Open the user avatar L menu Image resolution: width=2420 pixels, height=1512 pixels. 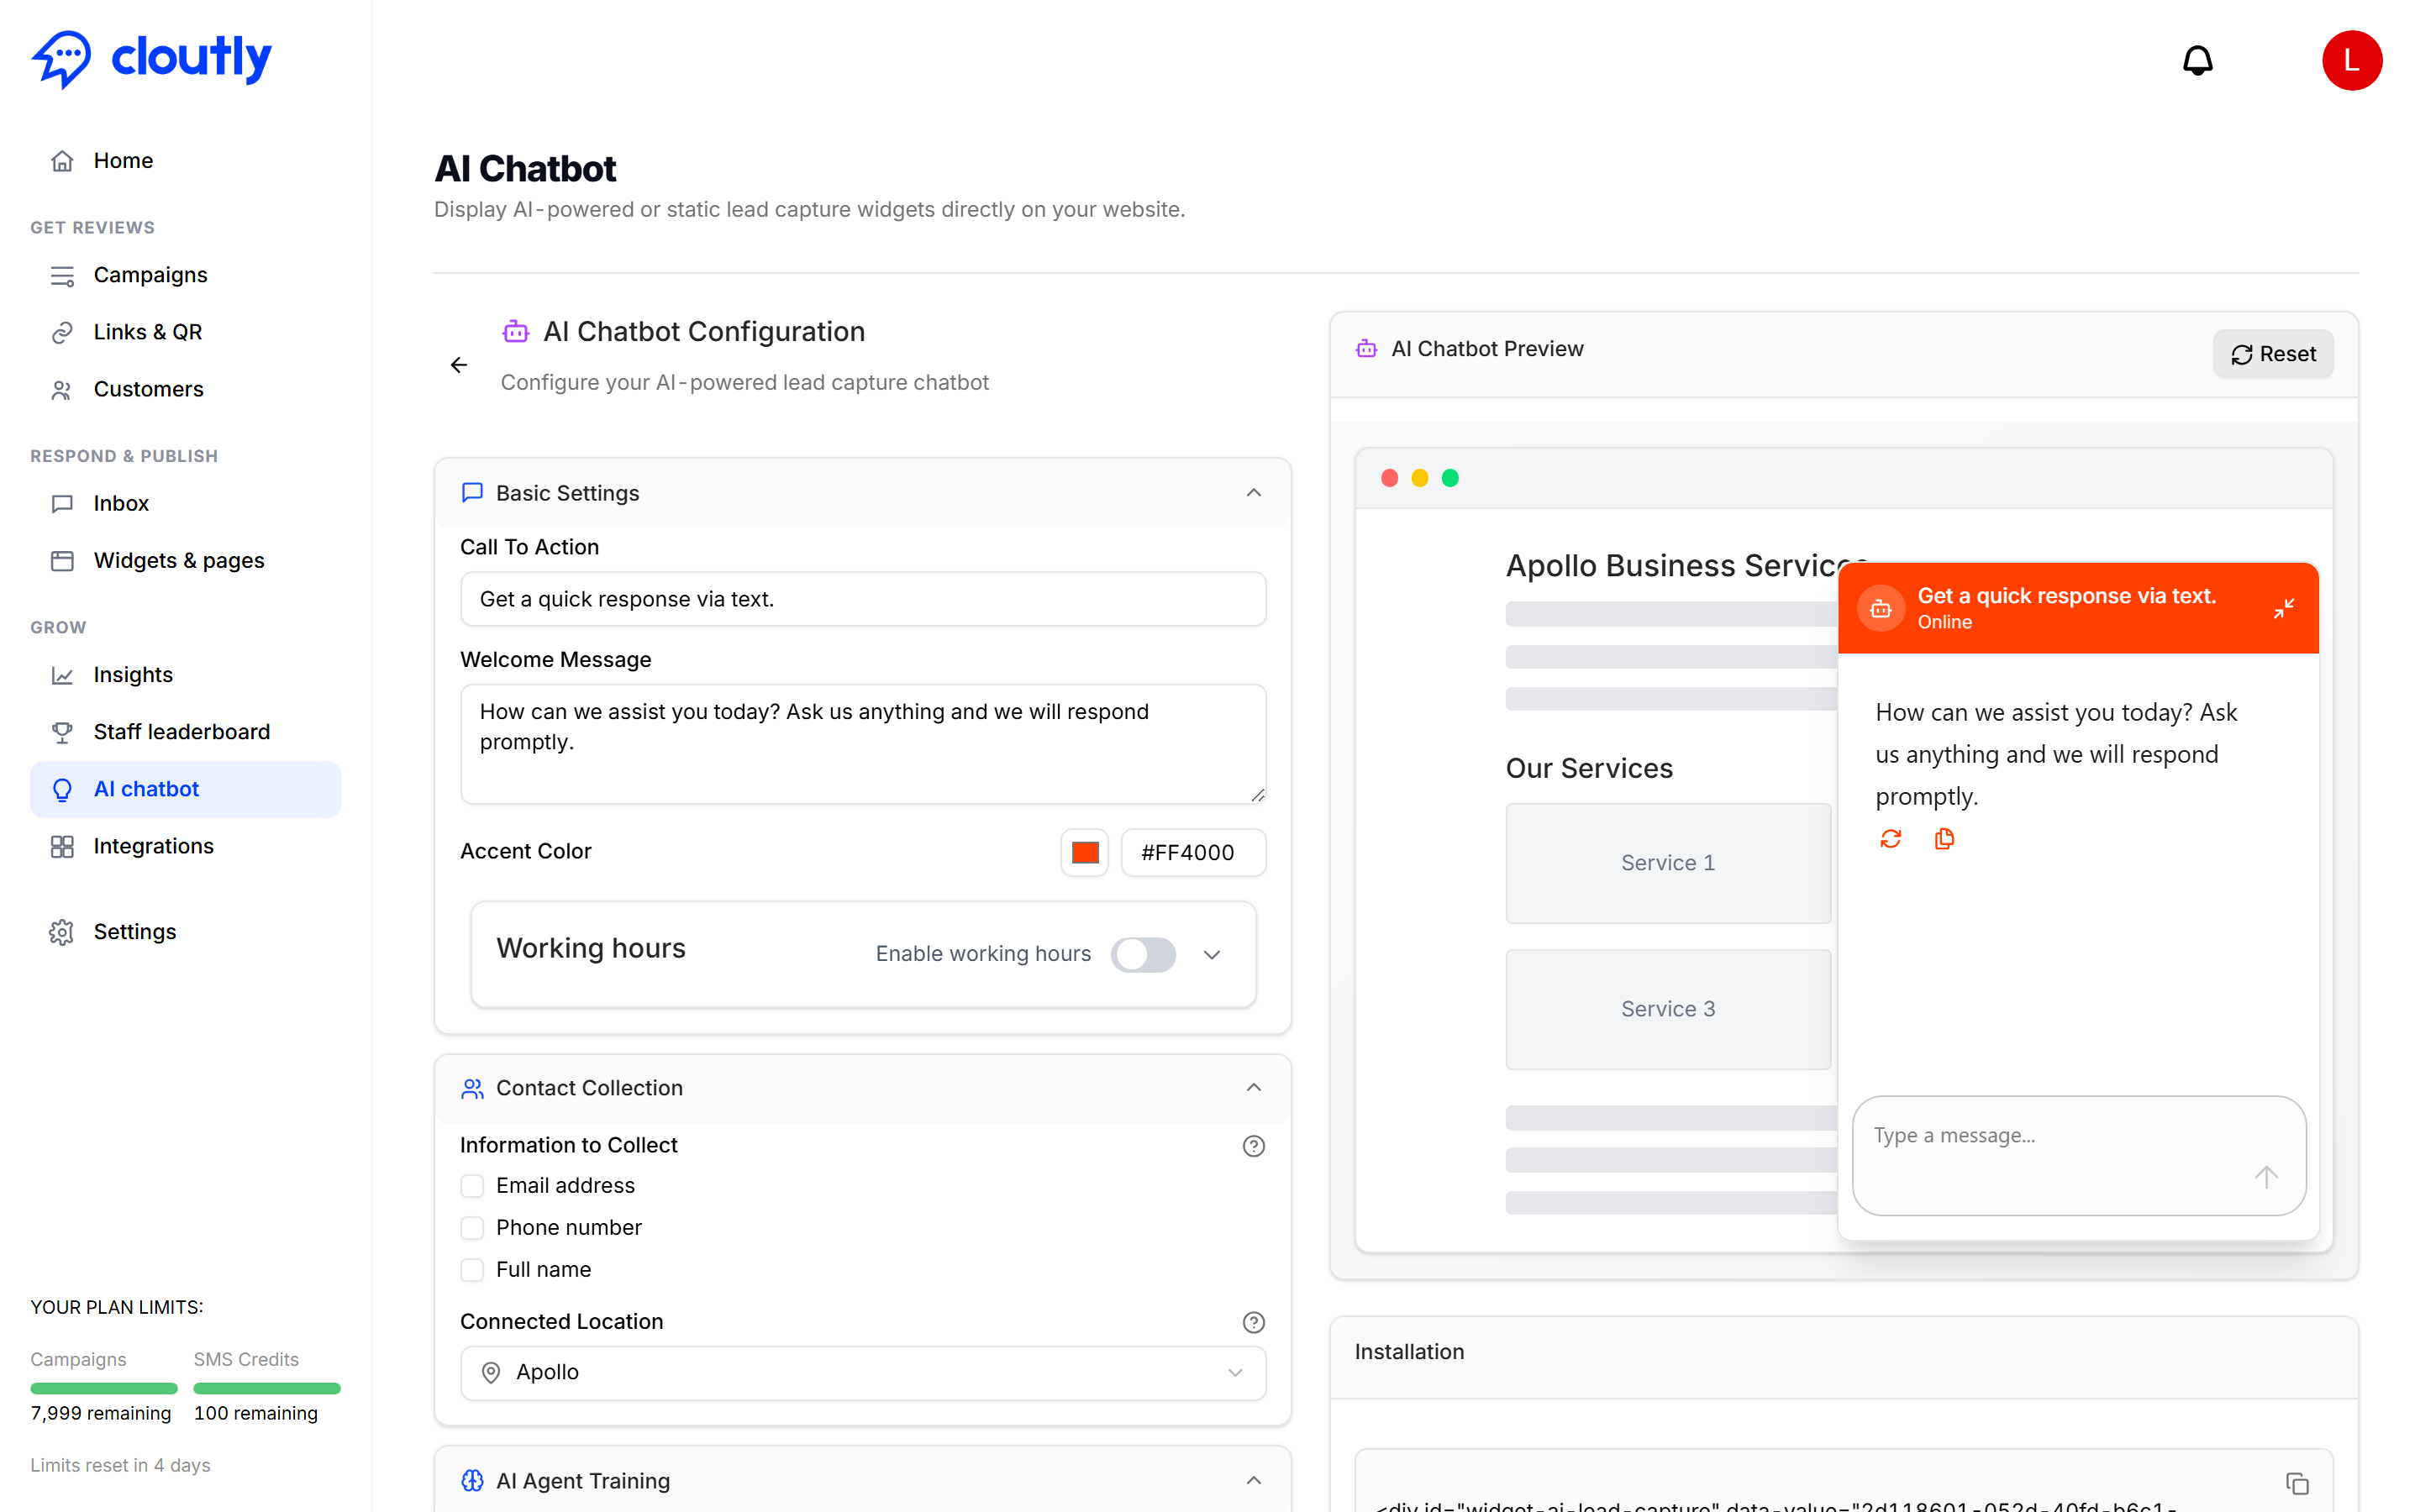click(2351, 60)
